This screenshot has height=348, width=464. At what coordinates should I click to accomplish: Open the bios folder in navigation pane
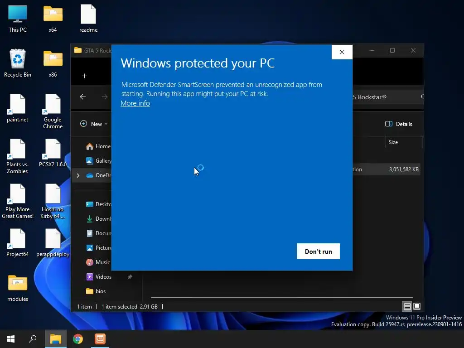[x=96, y=291]
